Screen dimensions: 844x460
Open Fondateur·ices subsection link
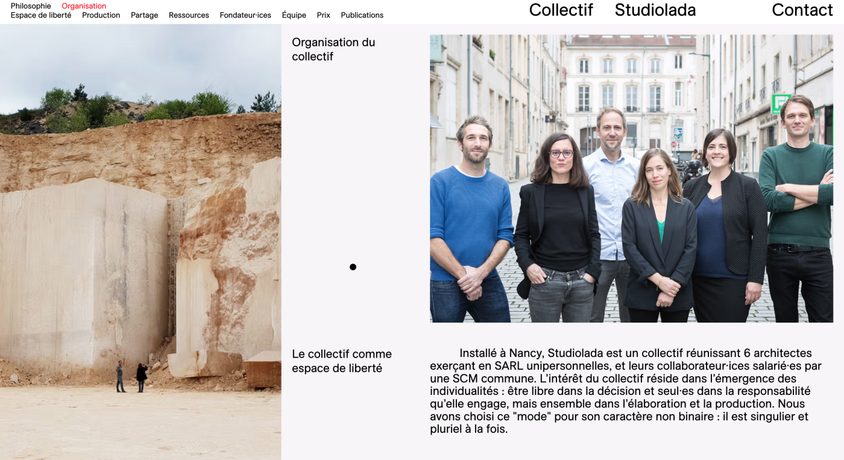(x=245, y=15)
